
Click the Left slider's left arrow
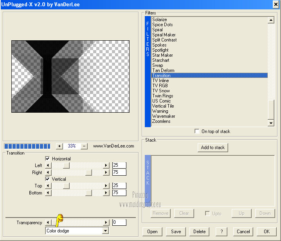(48, 165)
